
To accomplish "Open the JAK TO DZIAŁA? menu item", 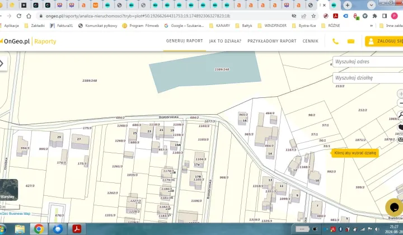I will click(225, 41).
